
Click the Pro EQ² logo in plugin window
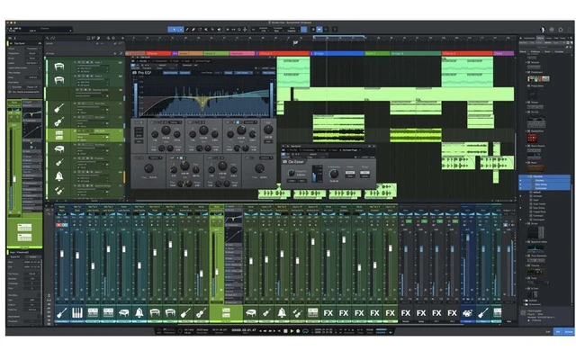142,73
